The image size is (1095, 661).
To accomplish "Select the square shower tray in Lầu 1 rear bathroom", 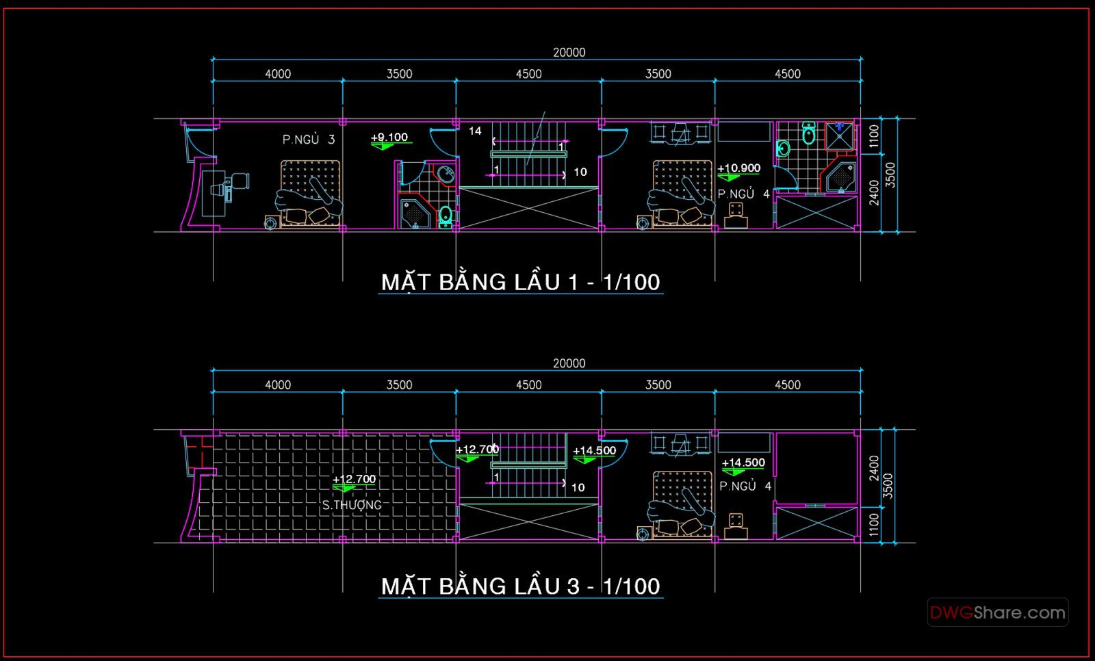I will pyautogui.click(x=839, y=136).
